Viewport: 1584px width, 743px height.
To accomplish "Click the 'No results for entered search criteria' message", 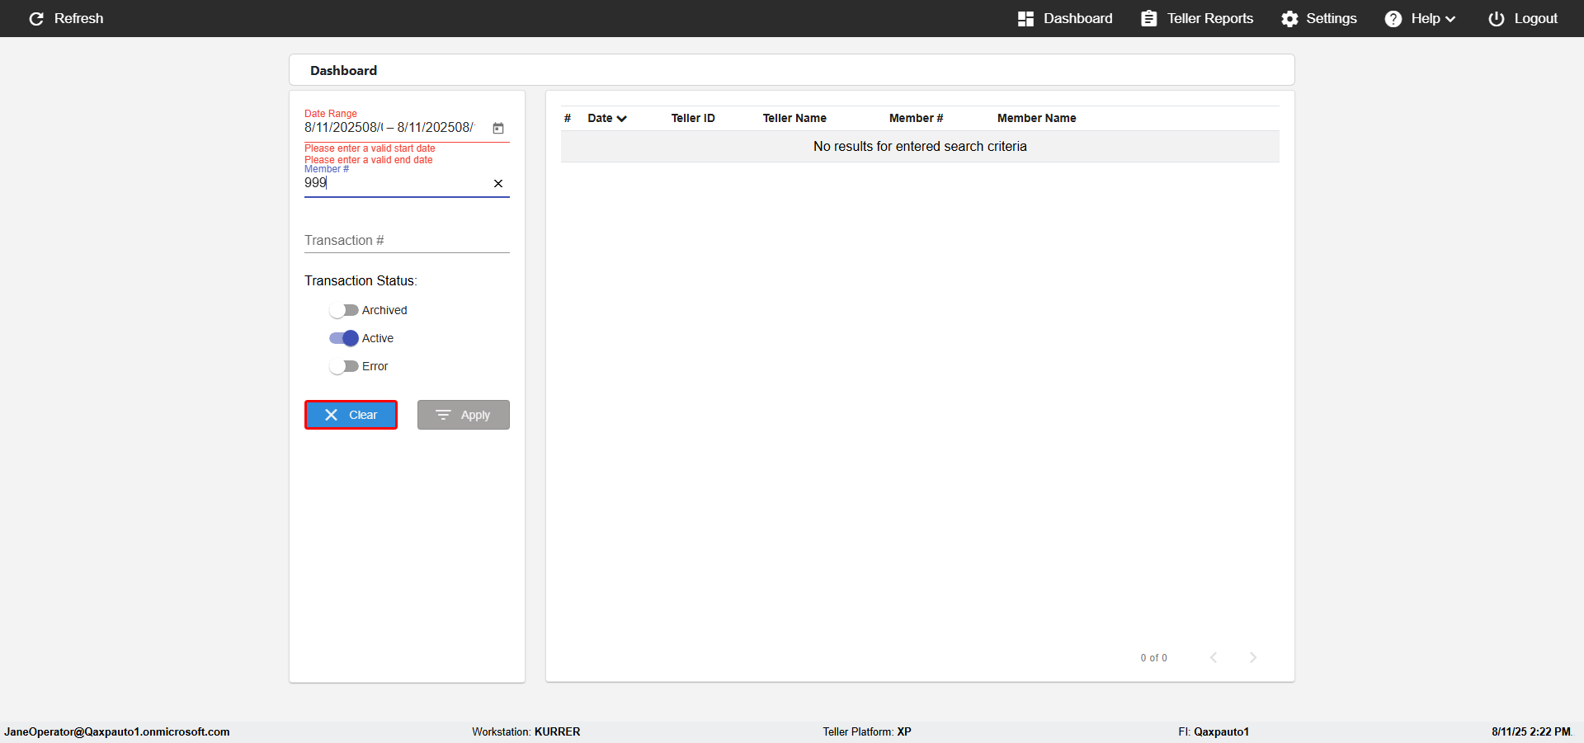I will pos(920,146).
